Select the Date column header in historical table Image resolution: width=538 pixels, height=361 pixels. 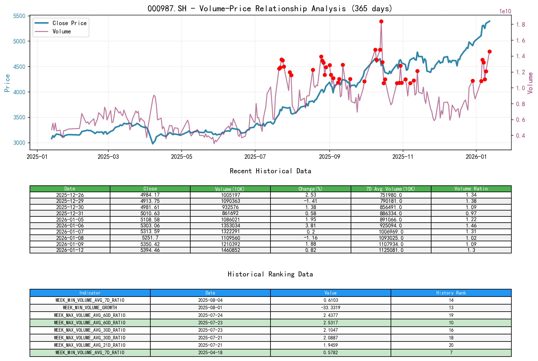[x=70, y=189]
